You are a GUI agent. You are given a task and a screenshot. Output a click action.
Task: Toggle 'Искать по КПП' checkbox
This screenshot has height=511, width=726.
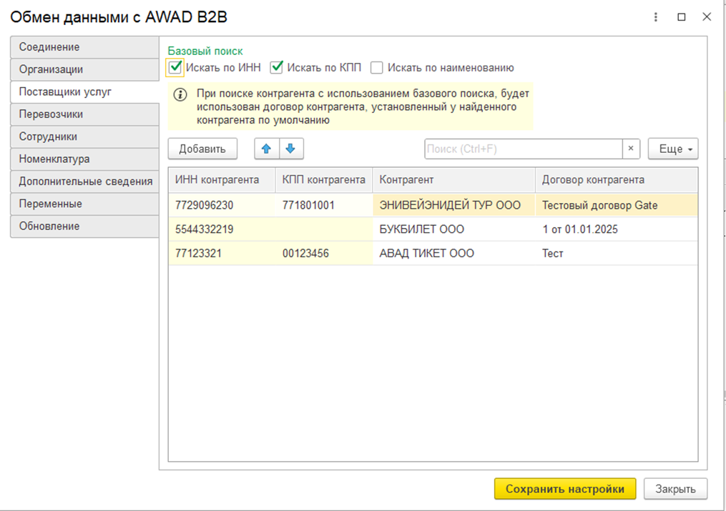point(277,68)
